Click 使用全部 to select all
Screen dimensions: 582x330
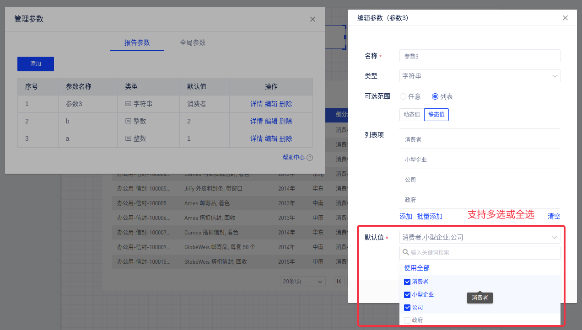click(416, 268)
